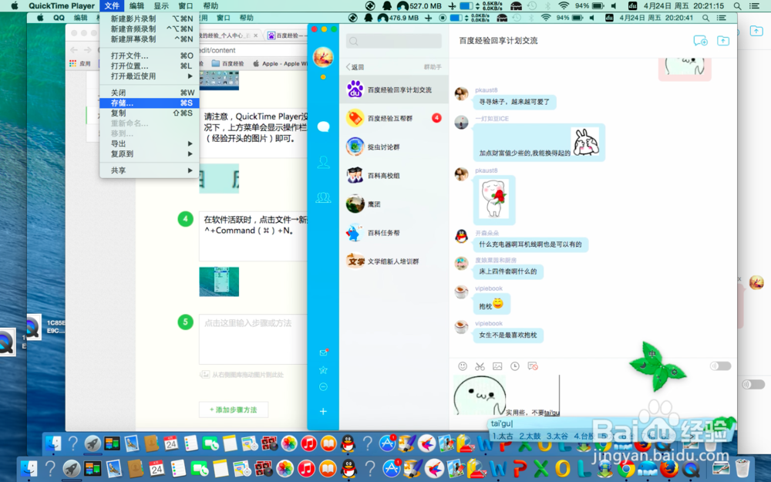Click the new-discussion chat-bubble plus icon
771x482 pixels.
(700, 41)
